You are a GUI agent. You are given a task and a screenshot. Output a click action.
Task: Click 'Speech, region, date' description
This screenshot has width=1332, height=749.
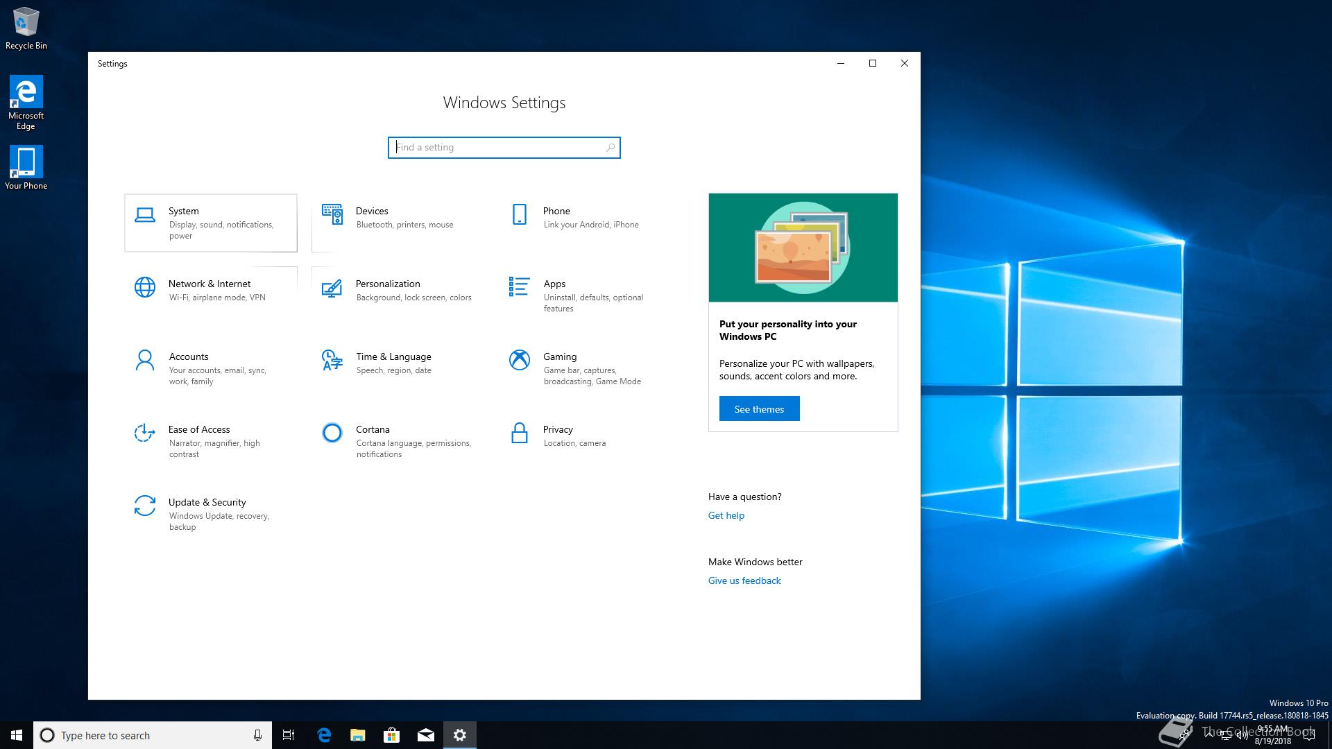click(394, 370)
